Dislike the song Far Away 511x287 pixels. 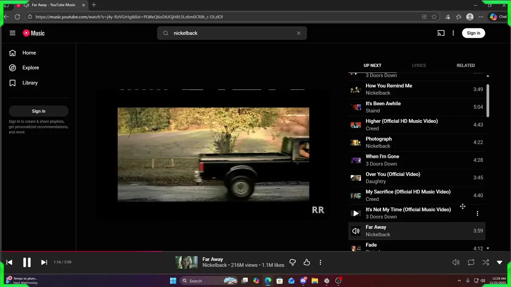[x=293, y=262]
